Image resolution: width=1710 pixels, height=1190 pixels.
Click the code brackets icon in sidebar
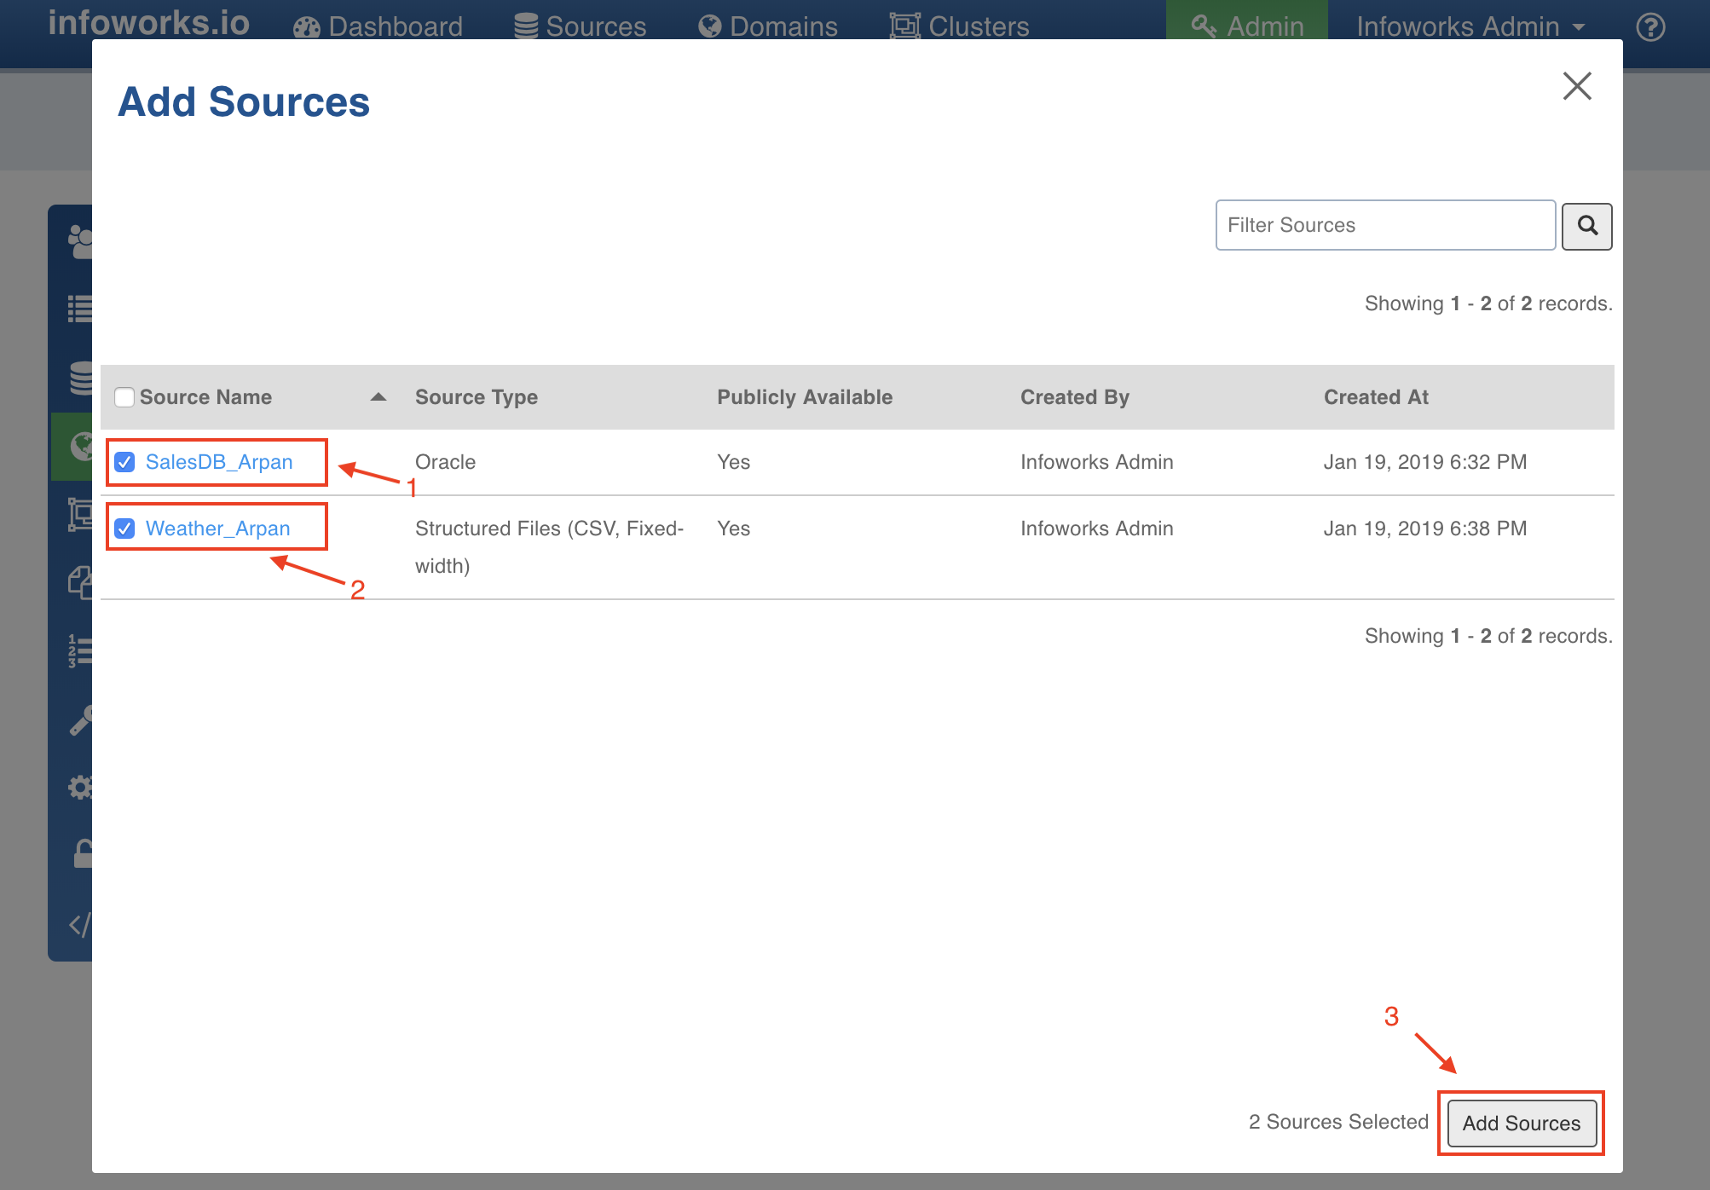80,925
